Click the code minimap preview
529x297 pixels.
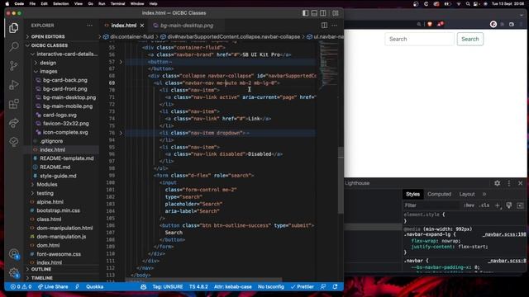327,64
